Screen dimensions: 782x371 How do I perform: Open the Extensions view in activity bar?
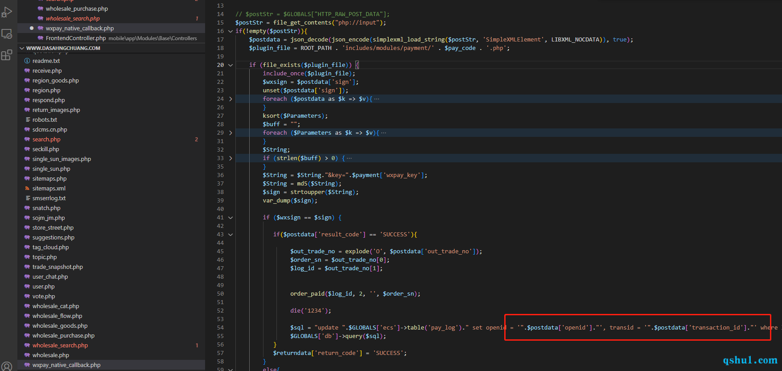pos(7,55)
